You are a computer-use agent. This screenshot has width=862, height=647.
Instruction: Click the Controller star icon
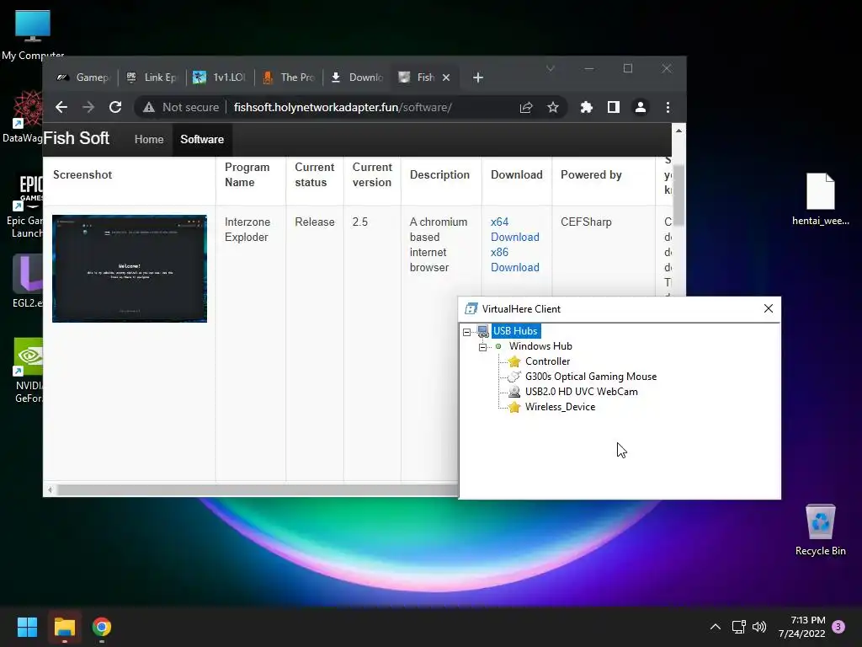tap(514, 361)
